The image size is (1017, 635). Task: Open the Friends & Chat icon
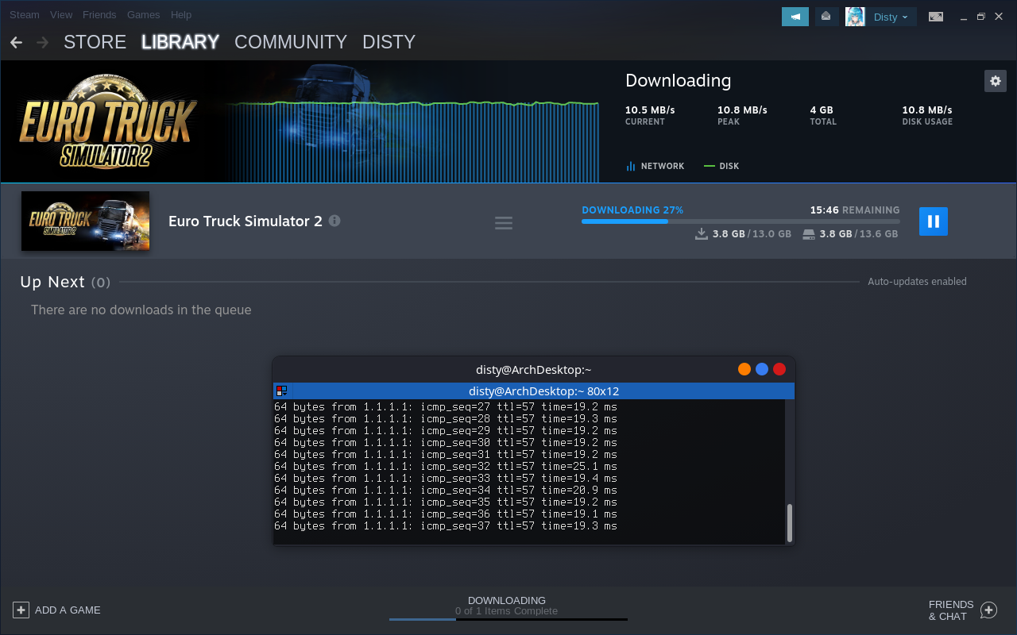point(988,610)
